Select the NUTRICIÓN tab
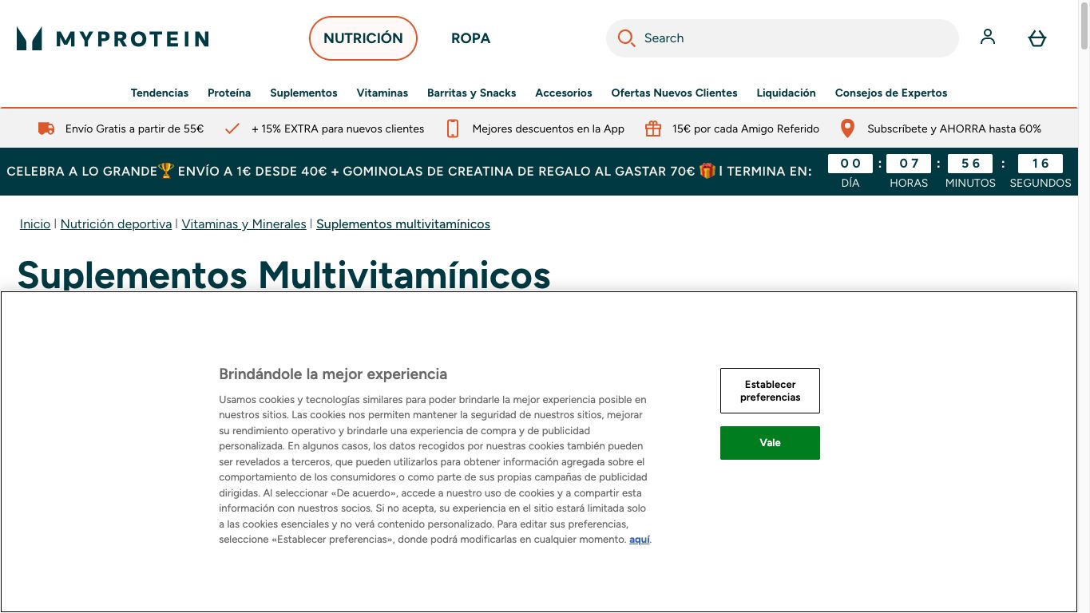Image resolution: width=1090 pixels, height=613 pixels. click(363, 38)
